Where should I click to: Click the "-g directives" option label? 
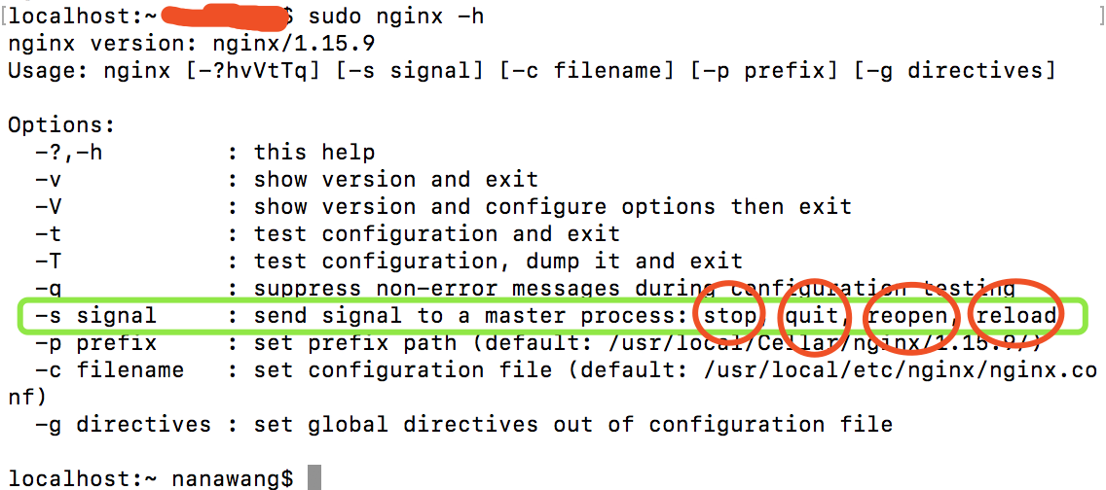pyautogui.click(x=123, y=425)
